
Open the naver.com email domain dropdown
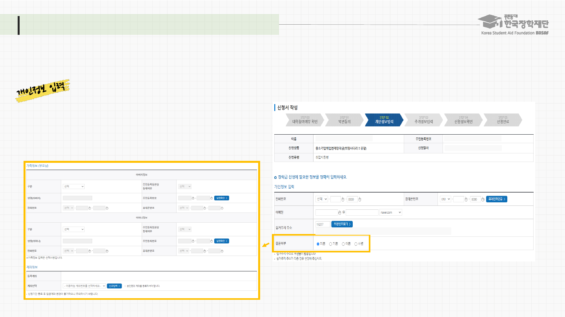[x=391, y=213]
